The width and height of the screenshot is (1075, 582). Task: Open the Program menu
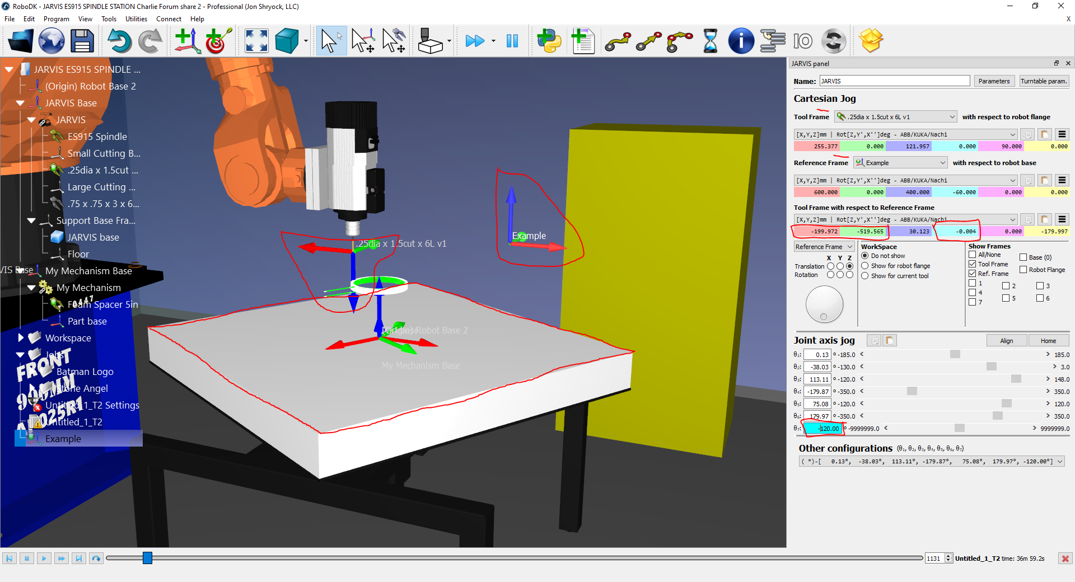[x=56, y=19]
